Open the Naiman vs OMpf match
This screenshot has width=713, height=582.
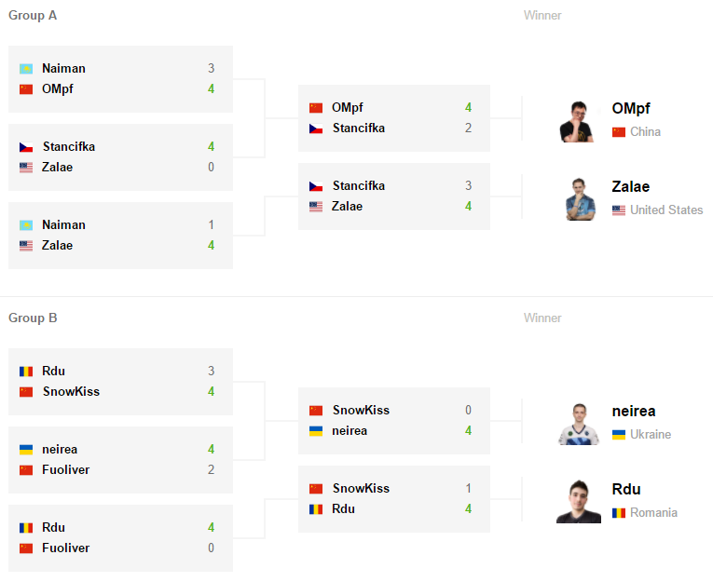pyautogui.click(x=120, y=79)
